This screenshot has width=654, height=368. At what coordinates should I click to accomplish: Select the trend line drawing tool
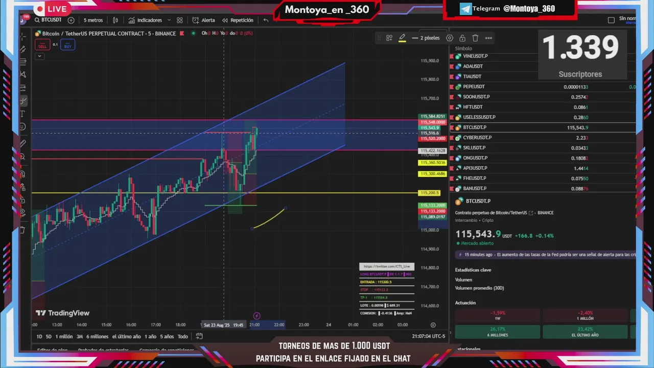(23, 49)
